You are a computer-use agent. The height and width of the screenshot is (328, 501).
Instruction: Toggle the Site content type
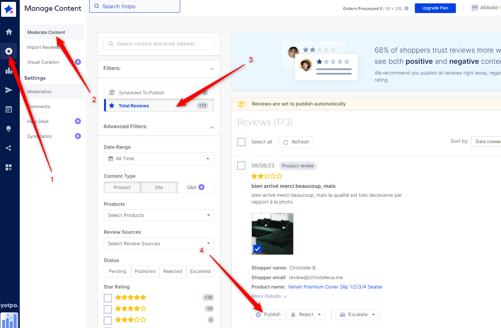pyautogui.click(x=159, y=187)
